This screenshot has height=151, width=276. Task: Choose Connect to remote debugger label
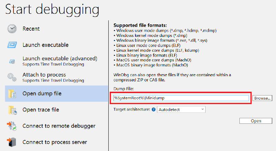59,126
